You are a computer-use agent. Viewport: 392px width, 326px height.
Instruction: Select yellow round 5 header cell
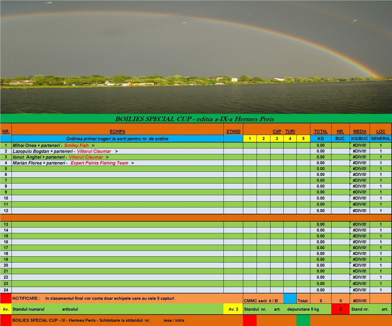pyautogui.click(x=303, y=139)
